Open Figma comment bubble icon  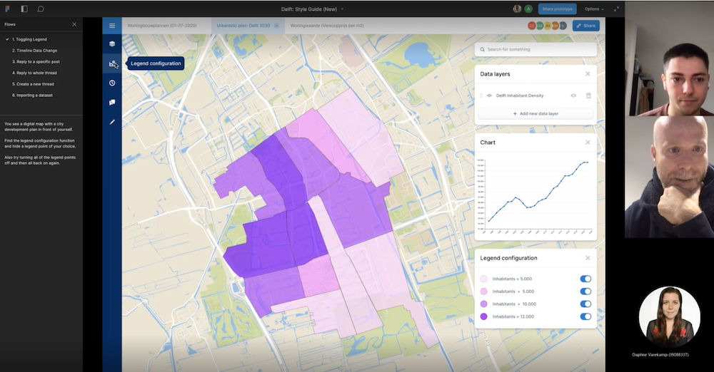click(41, 9)
